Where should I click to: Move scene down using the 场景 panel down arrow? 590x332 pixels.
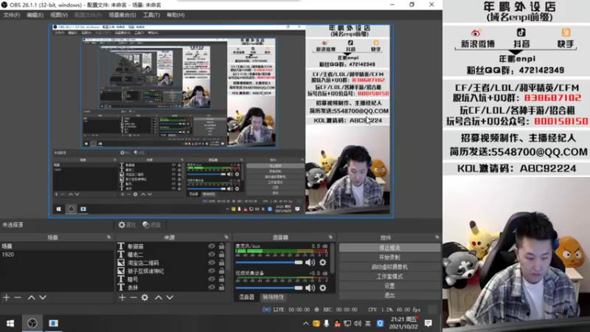43,297
